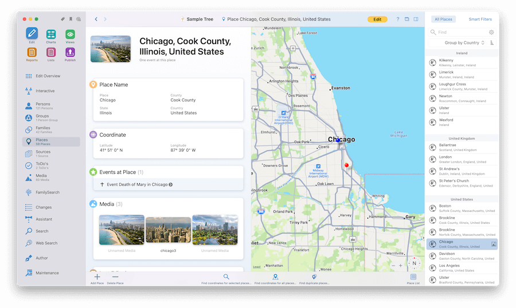Open Groups in sidebar
The height and width of the screenshot is (308, 516).
51,118
